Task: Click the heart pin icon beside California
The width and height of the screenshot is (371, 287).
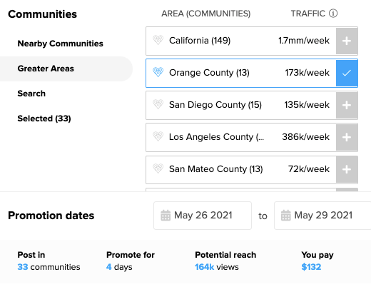Action: pyautogui.click(x=158, y=40)
